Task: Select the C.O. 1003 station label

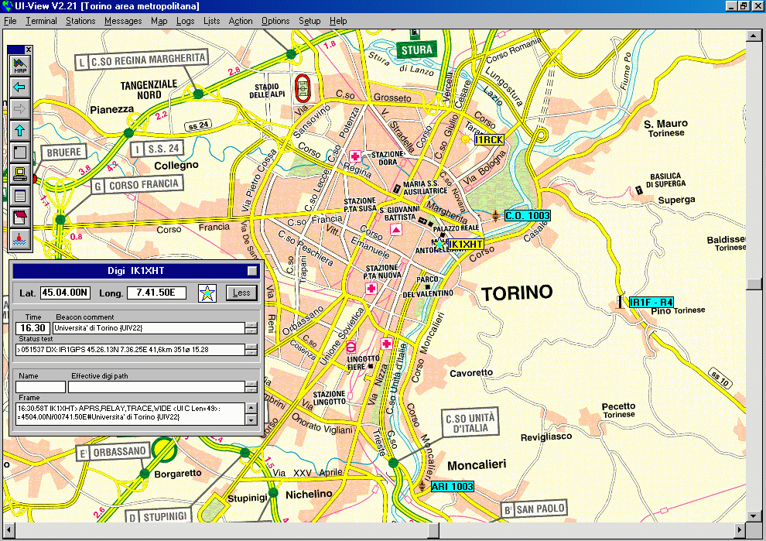Action: (x=528, y=215)
